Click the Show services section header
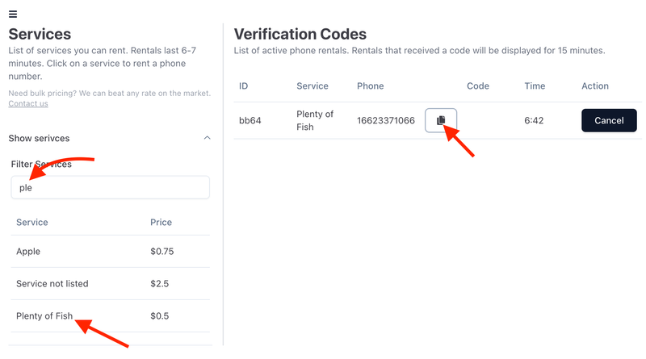Viewport: 646px width, 359px height. click(x=39, y=138)
